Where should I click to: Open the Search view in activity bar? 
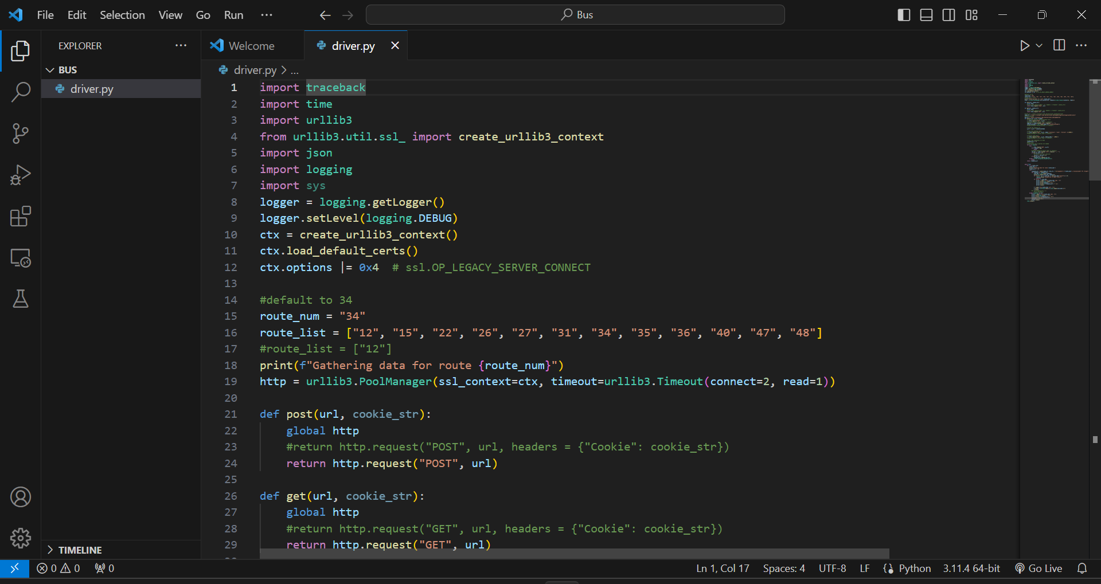click(21, 92)
